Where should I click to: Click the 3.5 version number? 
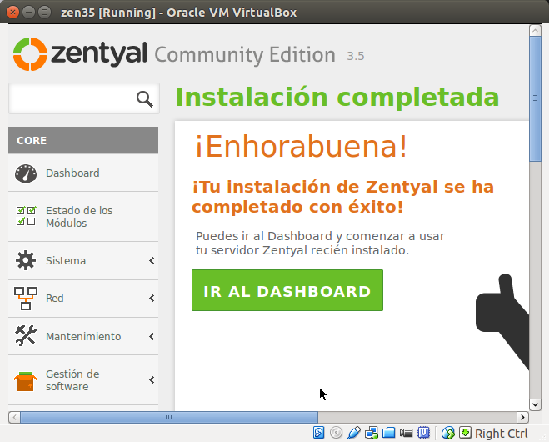356,56
